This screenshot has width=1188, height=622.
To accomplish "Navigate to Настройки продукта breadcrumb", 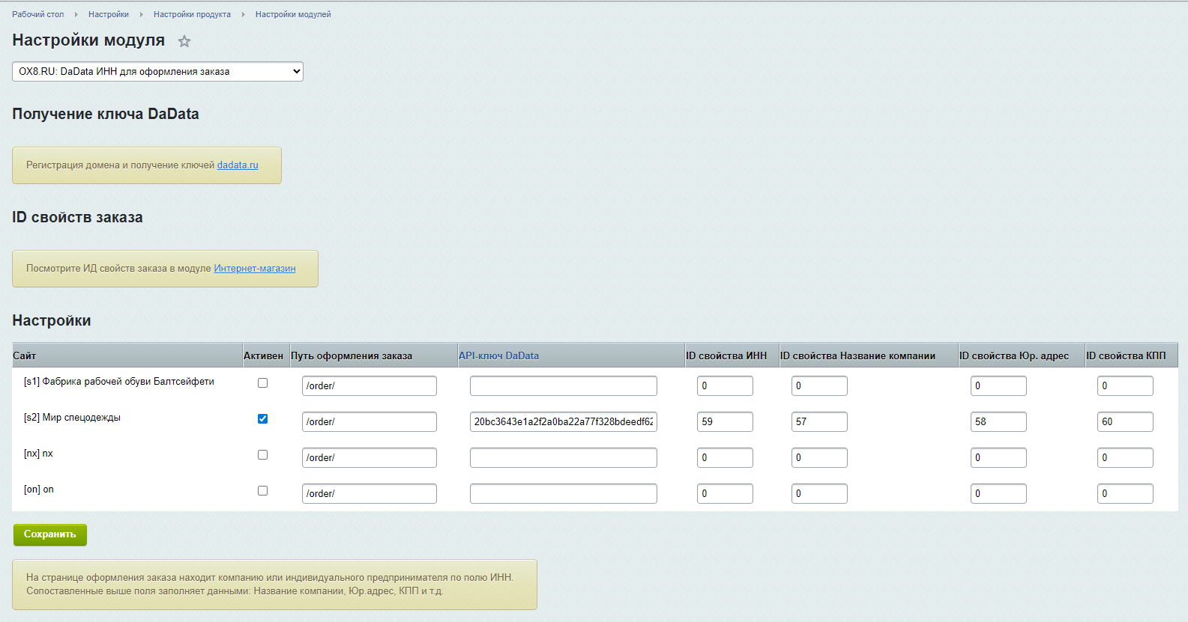I will pos(192,14).
